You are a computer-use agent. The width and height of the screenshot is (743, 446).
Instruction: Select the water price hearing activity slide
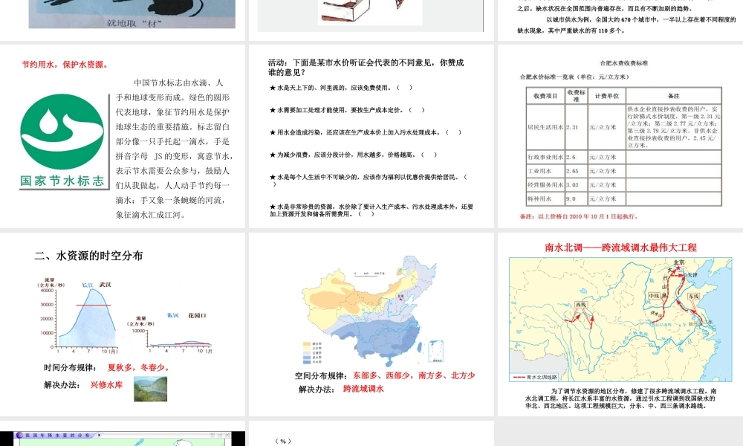click(x=371, y=136)
